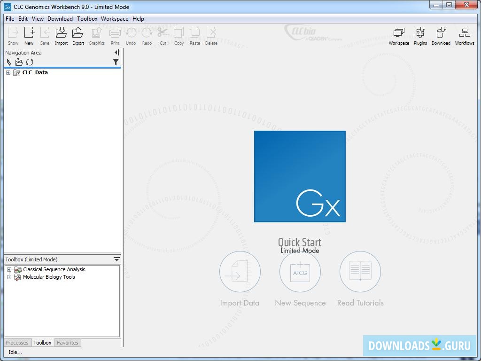The image size is (481, 361).
Task: Minimize the CLC Genomics Workbench window
Action: coord(436,5)
